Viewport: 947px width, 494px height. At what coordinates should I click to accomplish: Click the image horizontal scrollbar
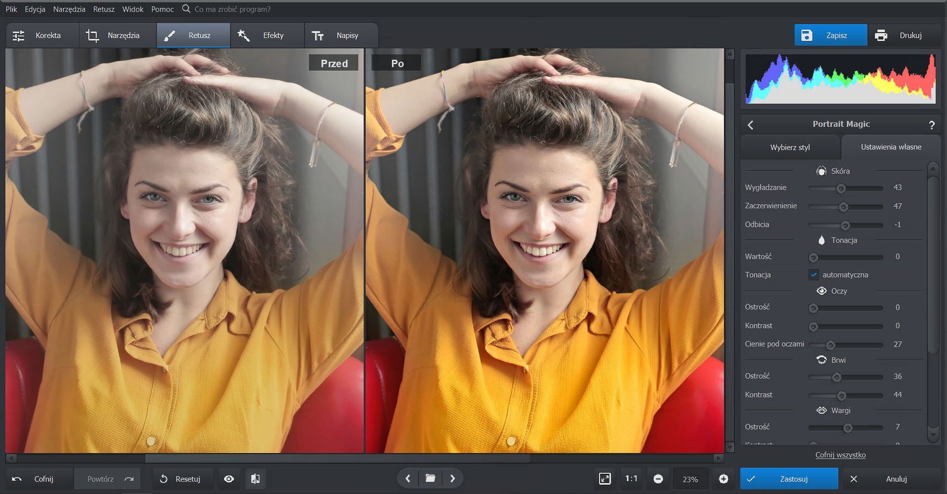[x=338, y=458]
